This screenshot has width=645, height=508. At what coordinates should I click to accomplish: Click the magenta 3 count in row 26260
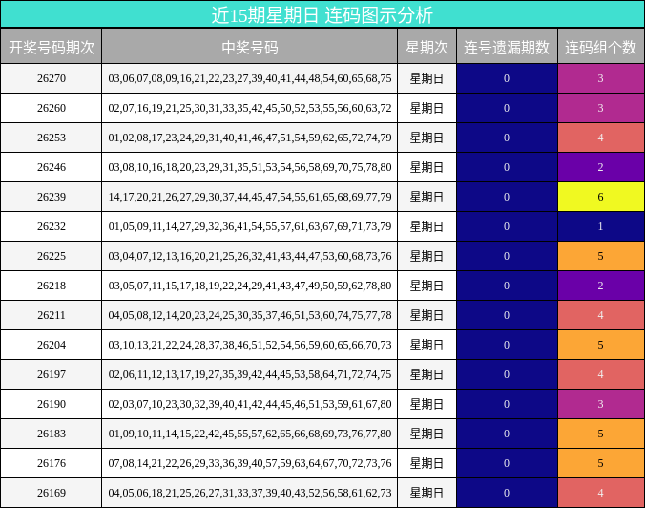[600, 108]
